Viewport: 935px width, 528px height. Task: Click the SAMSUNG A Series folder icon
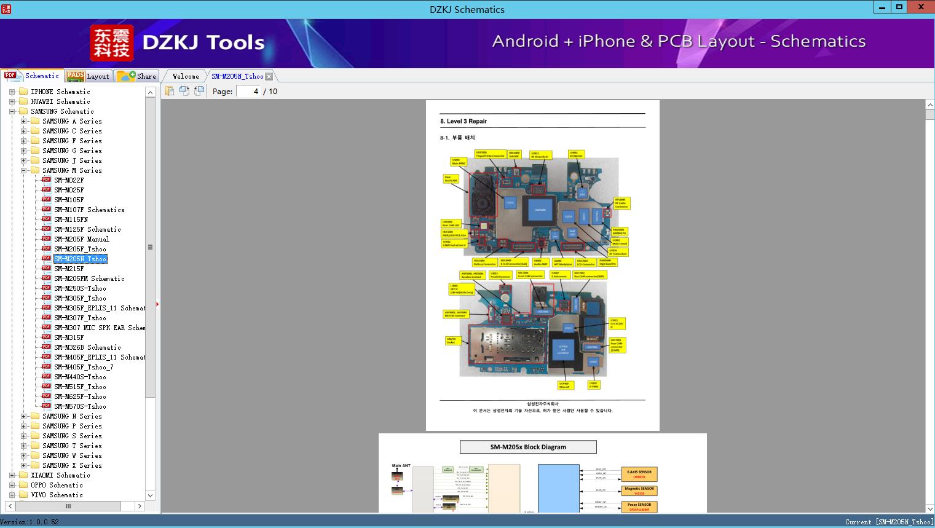(35, 121)
